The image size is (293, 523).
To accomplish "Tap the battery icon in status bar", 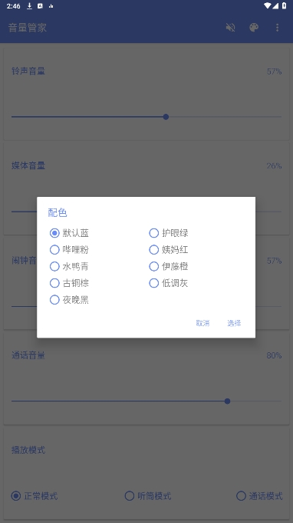I will click(x=284, y=5).
